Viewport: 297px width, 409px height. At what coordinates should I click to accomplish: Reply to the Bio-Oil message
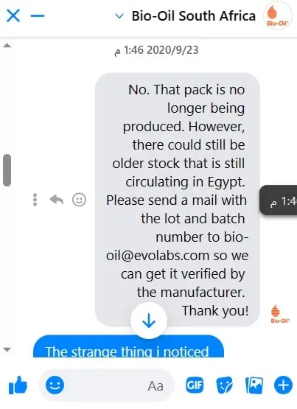pyautogui.click(x=56, y=200)
